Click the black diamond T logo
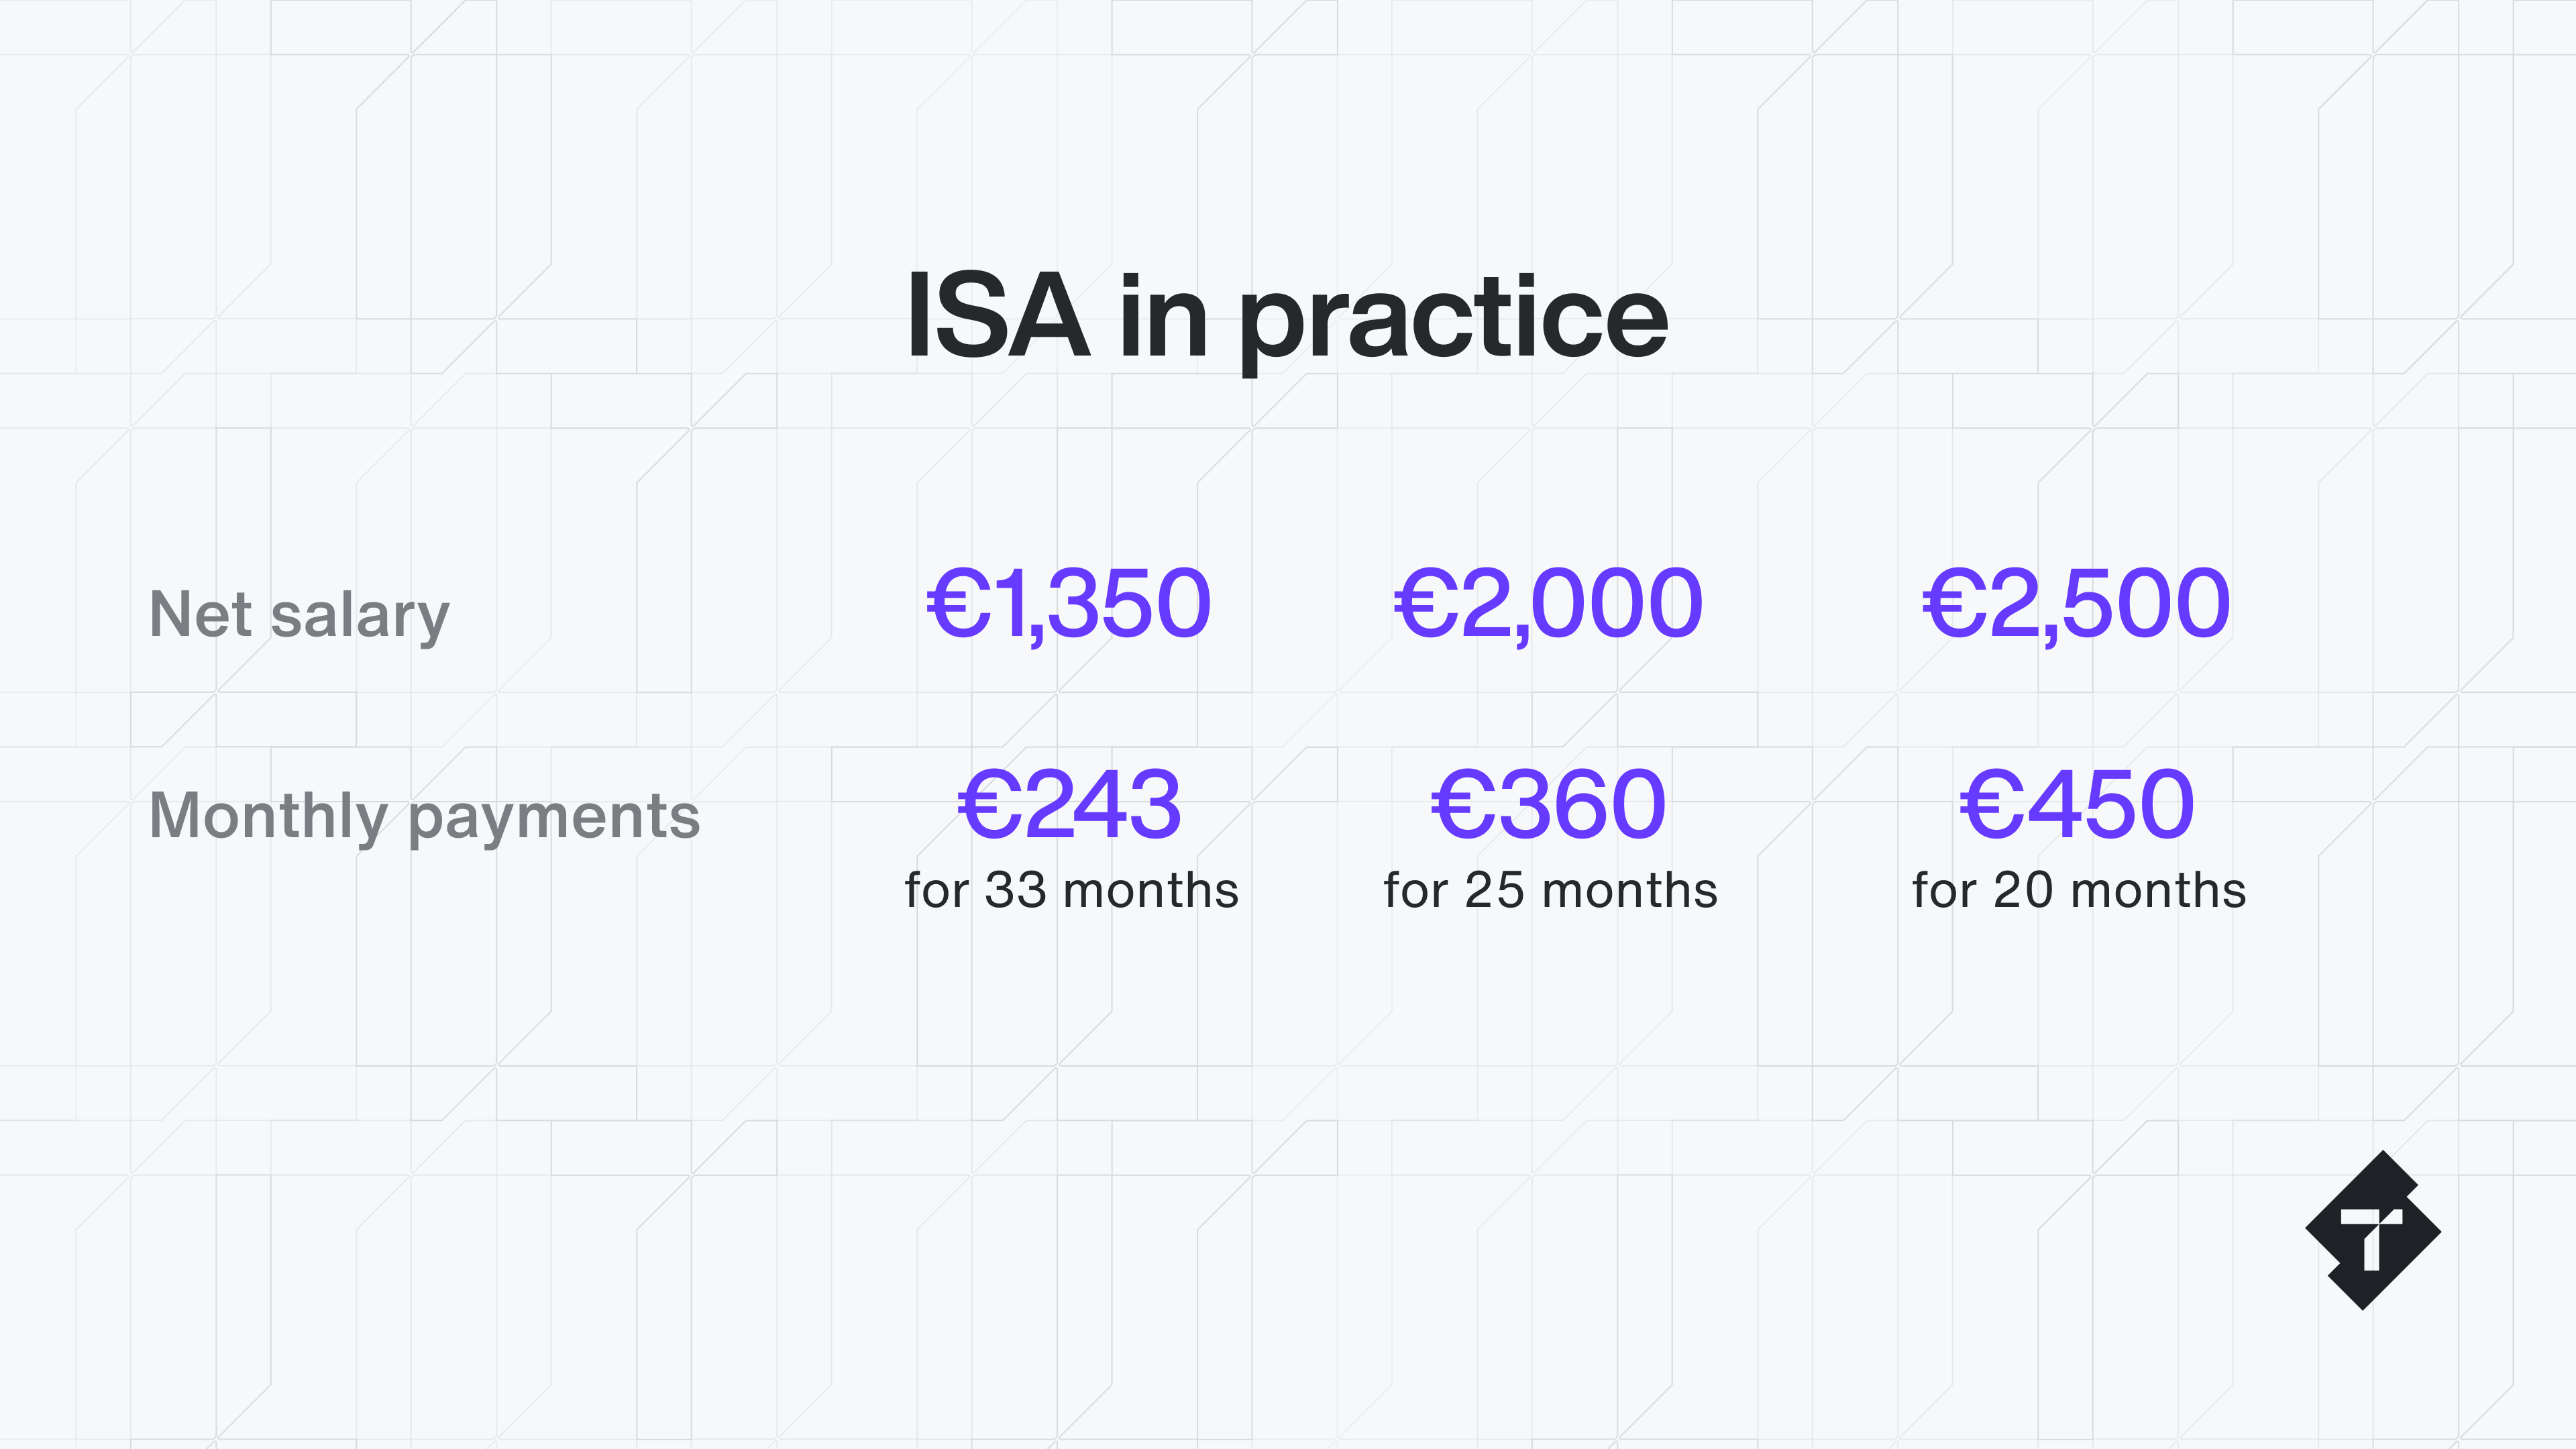 coord(2372,1230)
